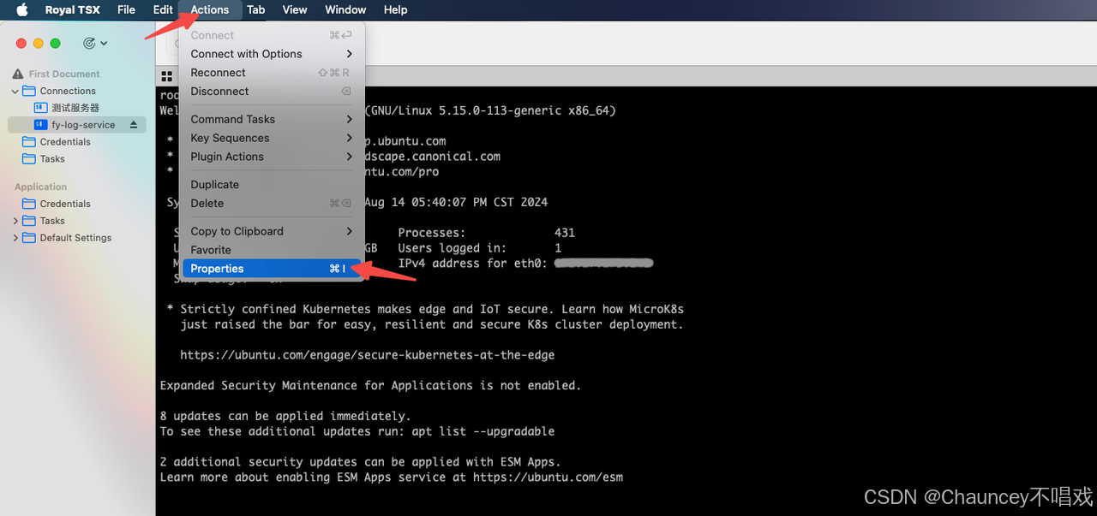Click the eject icon next to fy-log-service
This screenshot has width=1097, height=516.
134,125
